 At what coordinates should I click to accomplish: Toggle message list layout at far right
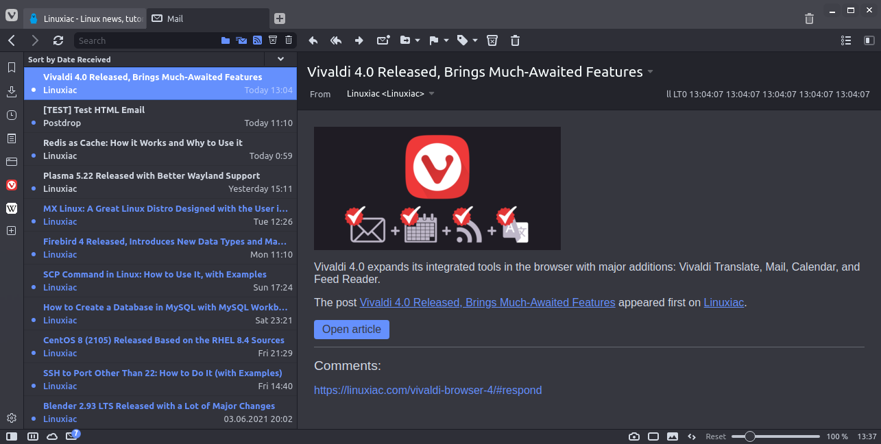tap(869, 40)
